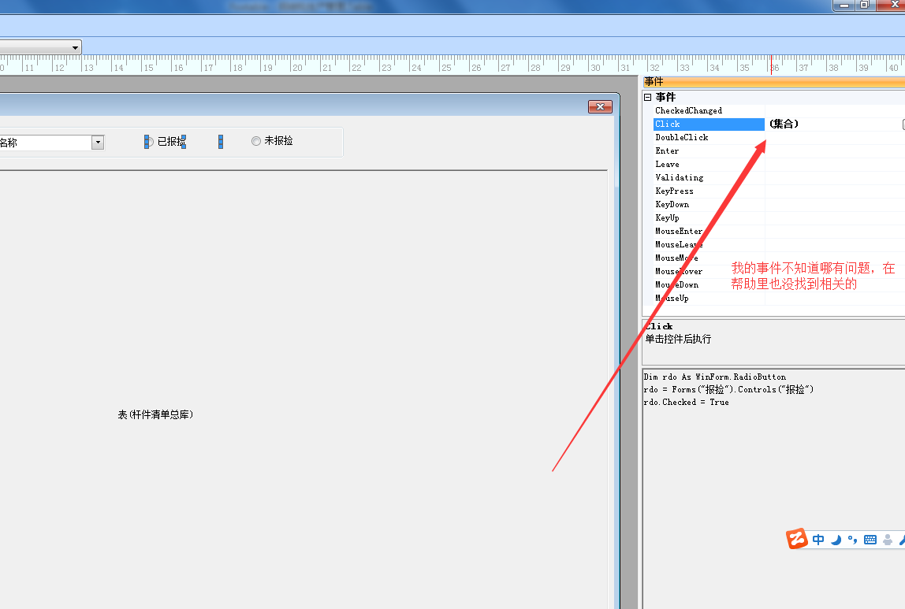The image size is (905, 609).
Task: Open the IME soft keyboard icon
Action: [x=870, y=540]
